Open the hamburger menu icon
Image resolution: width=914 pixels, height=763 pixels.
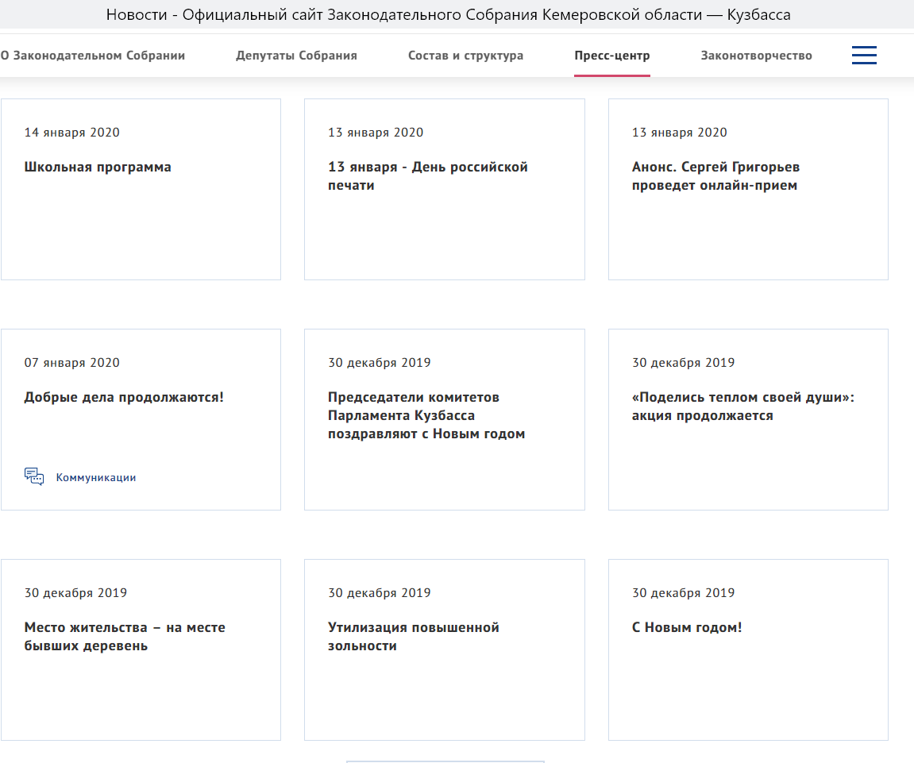click(x=864, y=56)
